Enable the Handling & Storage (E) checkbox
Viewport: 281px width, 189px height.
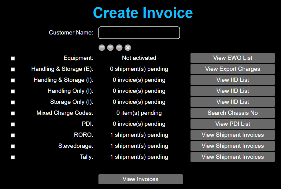13,69
